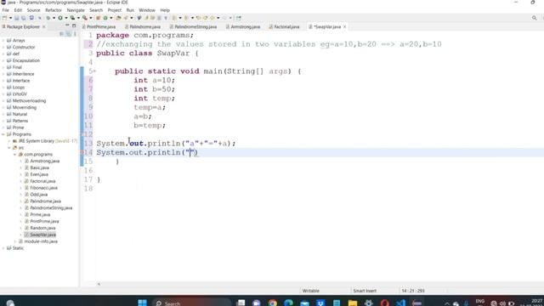Click the Previous Annotation toolbar icon

pos(186,18)
